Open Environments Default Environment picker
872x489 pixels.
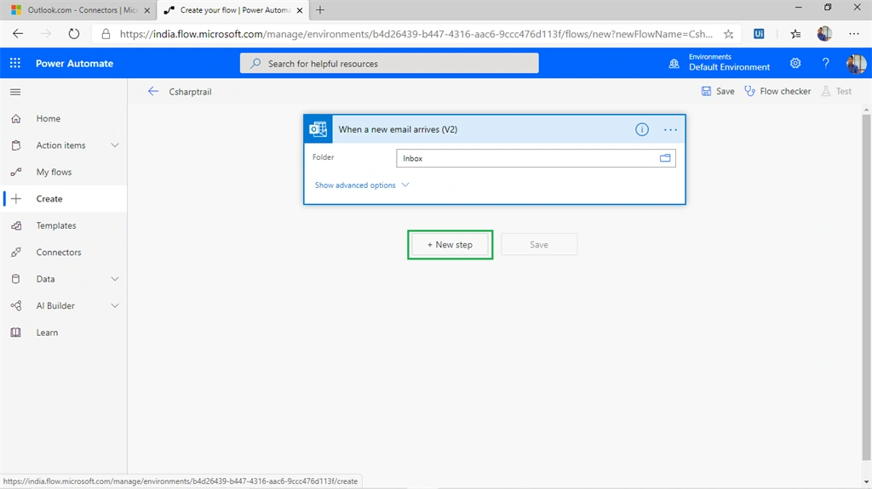719,63
